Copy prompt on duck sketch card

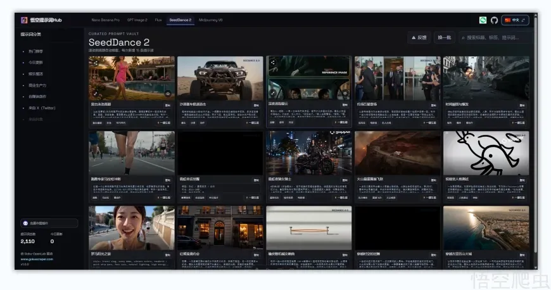(x=522, y=180)
